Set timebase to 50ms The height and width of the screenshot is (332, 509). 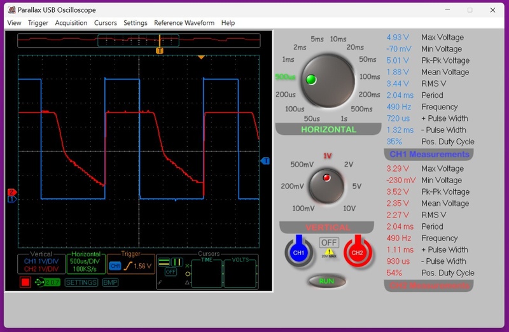pyautogui.click(x=368, y=59)
